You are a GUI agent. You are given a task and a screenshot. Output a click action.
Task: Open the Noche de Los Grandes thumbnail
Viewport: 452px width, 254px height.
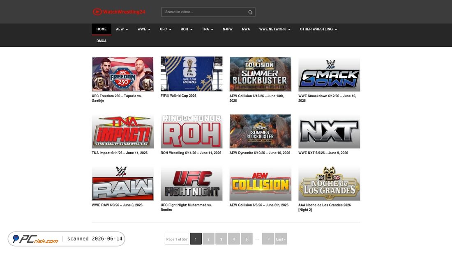329,183
